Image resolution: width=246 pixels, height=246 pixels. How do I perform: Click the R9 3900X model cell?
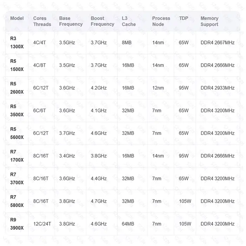click(17, 224)
